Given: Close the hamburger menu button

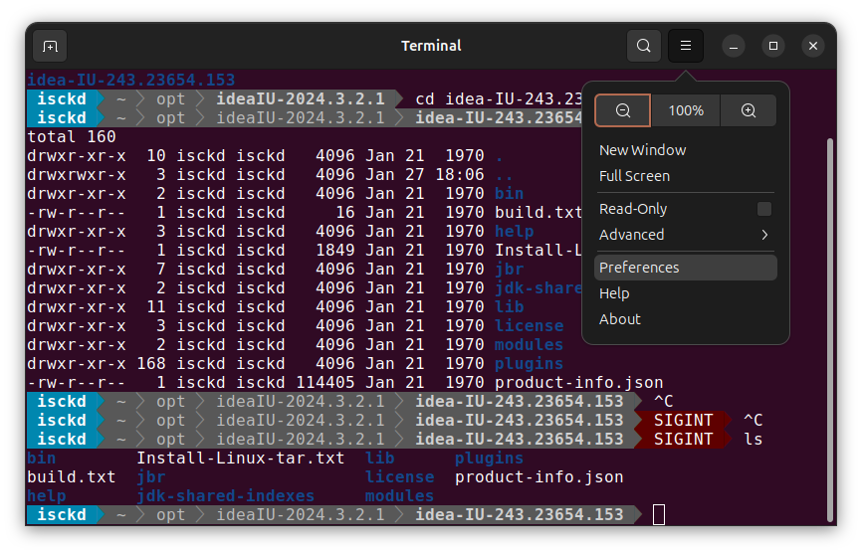Looking at the screenshot, I should (686, 46).
